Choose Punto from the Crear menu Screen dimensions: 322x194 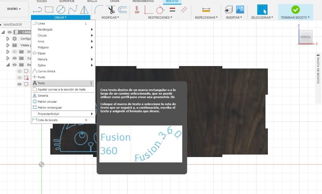point(63,77)
